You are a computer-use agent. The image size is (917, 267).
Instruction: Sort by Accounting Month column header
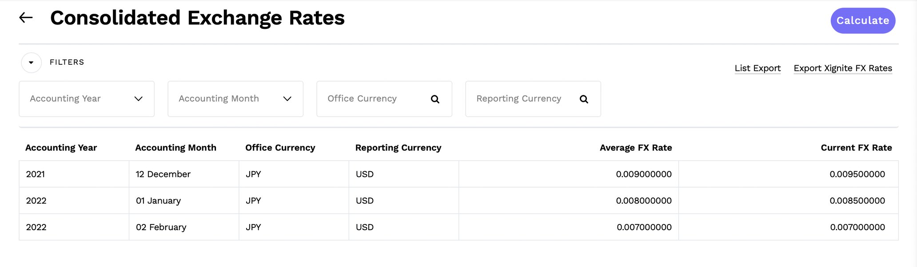click(175, 148)
